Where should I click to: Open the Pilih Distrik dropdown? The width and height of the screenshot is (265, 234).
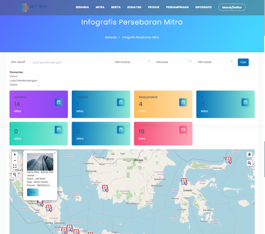pos(215,62)
